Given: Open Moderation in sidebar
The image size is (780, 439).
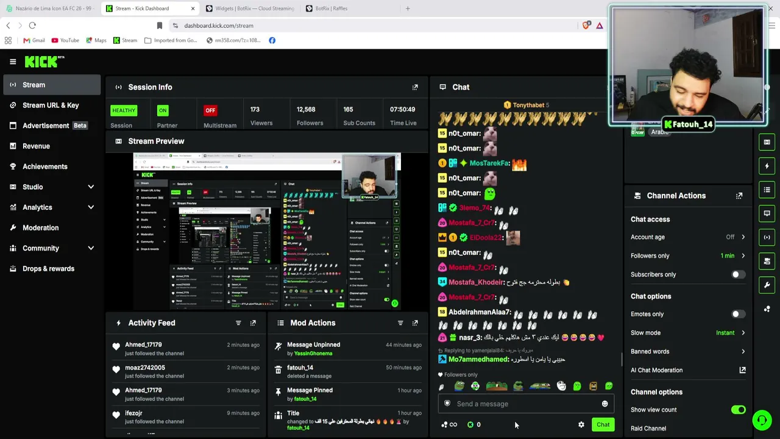Looking at the screenshot, I should [52, 228].
